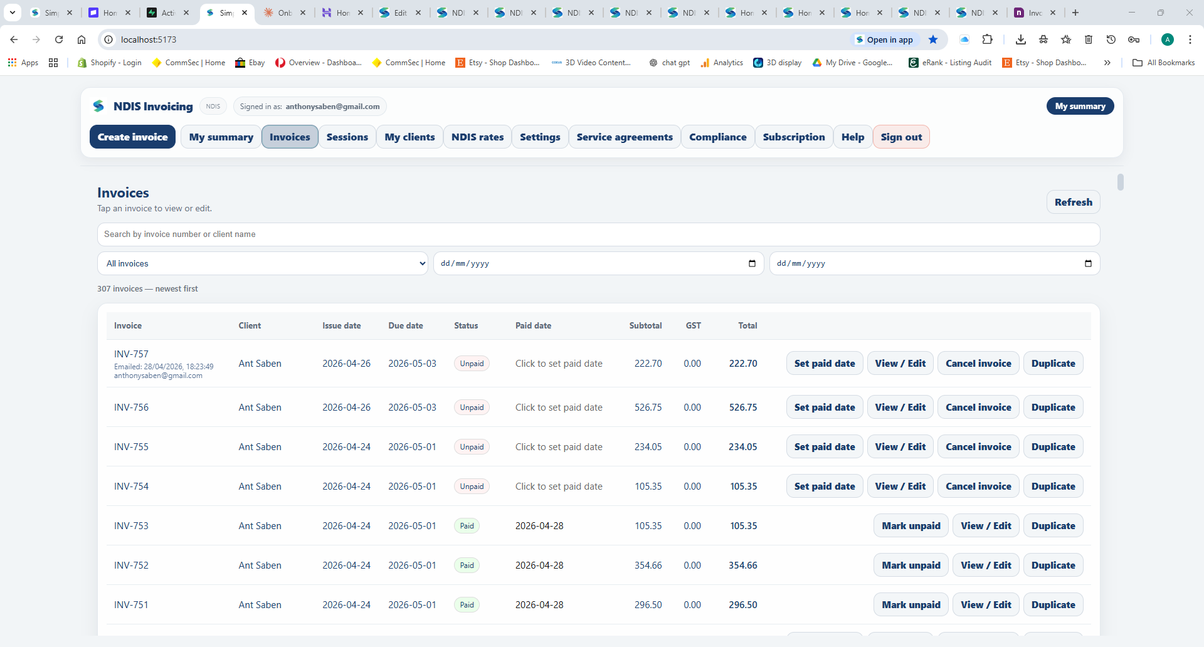Open the browser home page
This screenshot has width=1204, height=647.
pyautogui.click(x=82, y=39)
